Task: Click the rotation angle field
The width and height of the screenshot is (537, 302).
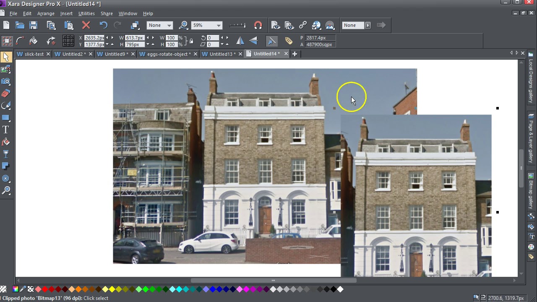Action: 213,38
